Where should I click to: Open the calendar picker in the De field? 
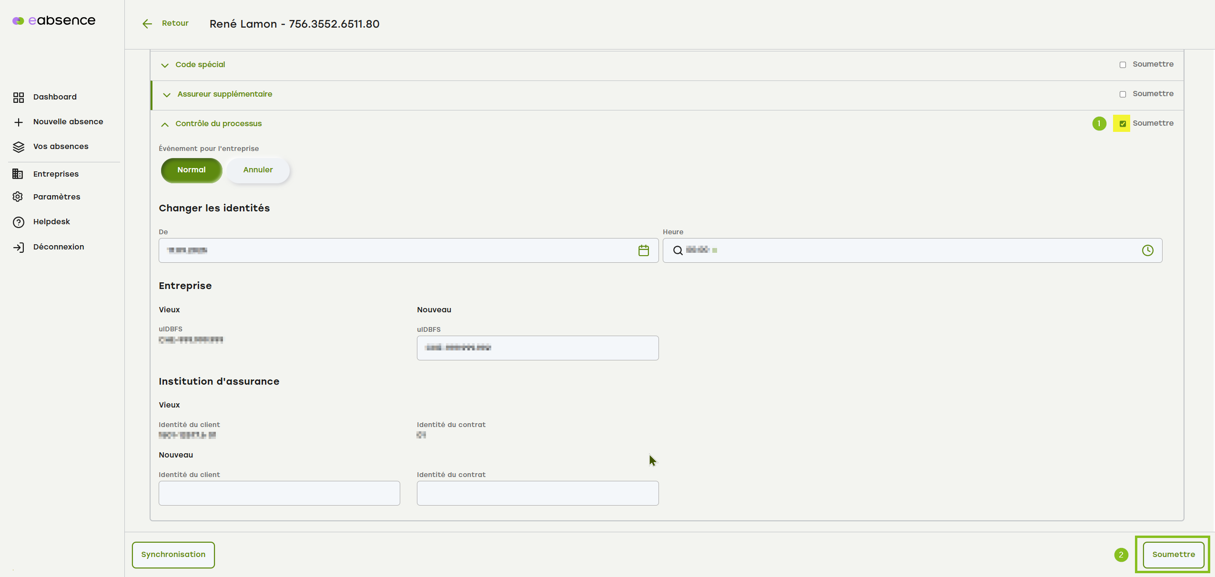point(643,250)
